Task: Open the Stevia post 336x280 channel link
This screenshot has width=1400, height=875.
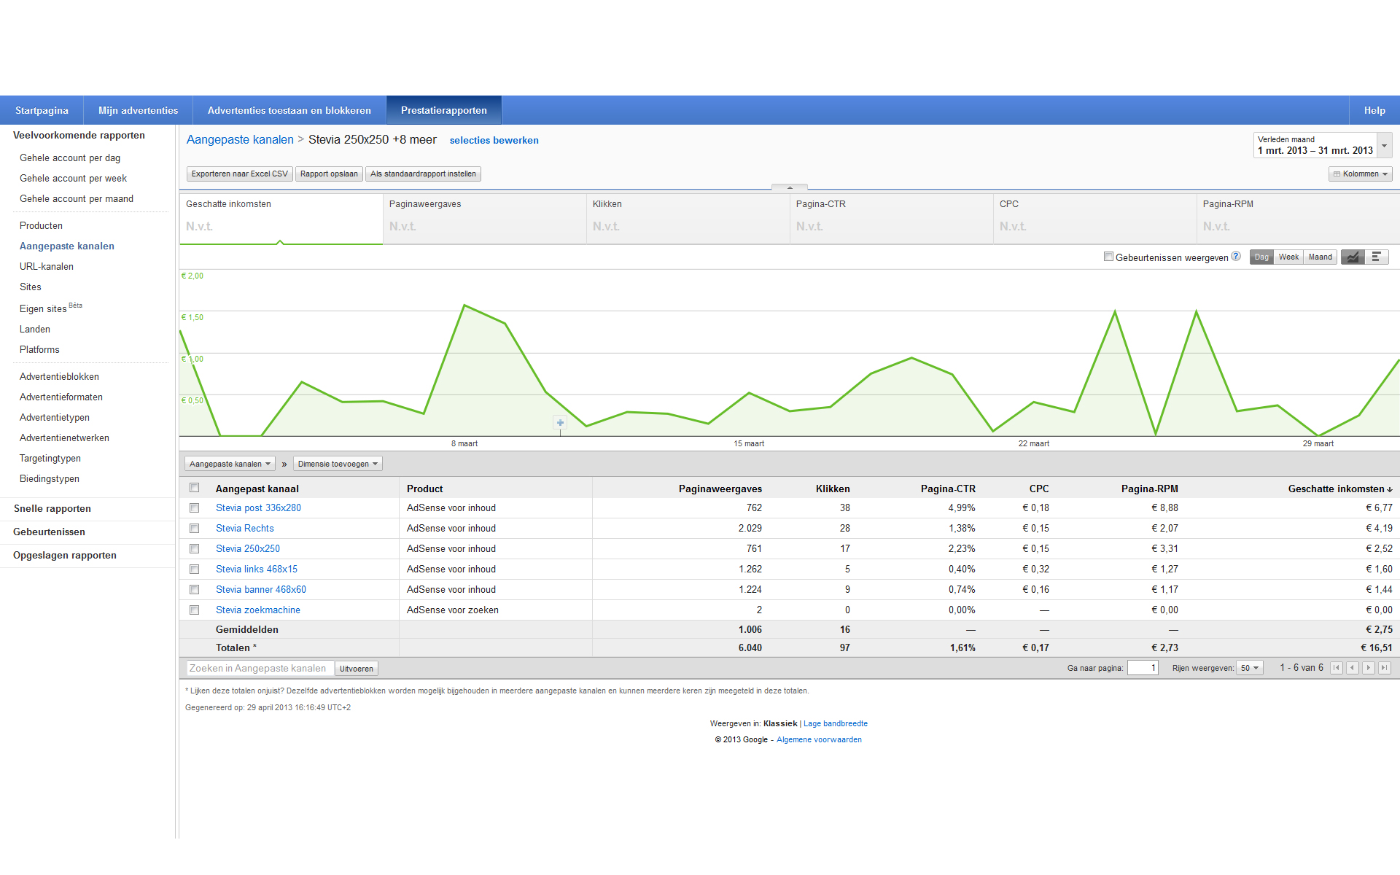Action: [258, 508]
